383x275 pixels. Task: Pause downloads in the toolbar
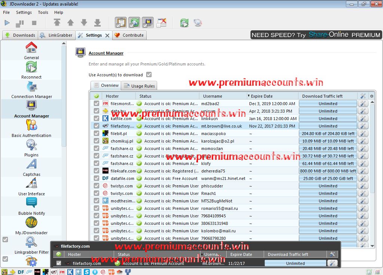(20, 24)
